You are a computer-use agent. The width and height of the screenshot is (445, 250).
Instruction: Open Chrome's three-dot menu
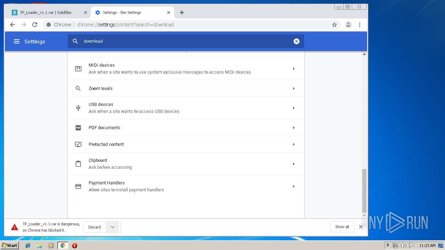pyautogui.click(x=359, y=25)
